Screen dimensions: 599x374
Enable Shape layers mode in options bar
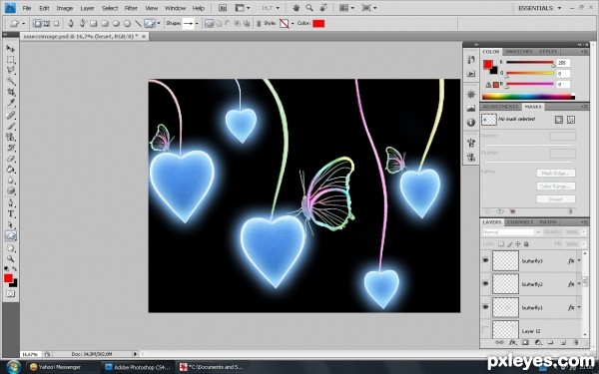(x=37, y=24)
